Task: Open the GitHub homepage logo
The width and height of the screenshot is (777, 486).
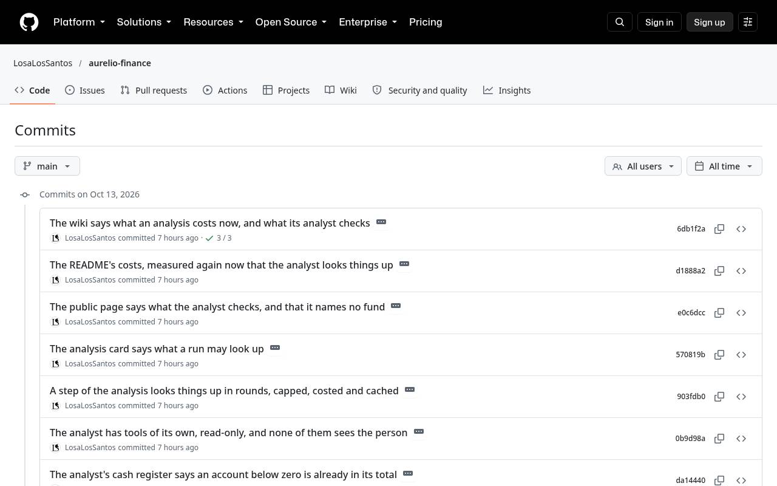Action: click(x=29, y=22)
